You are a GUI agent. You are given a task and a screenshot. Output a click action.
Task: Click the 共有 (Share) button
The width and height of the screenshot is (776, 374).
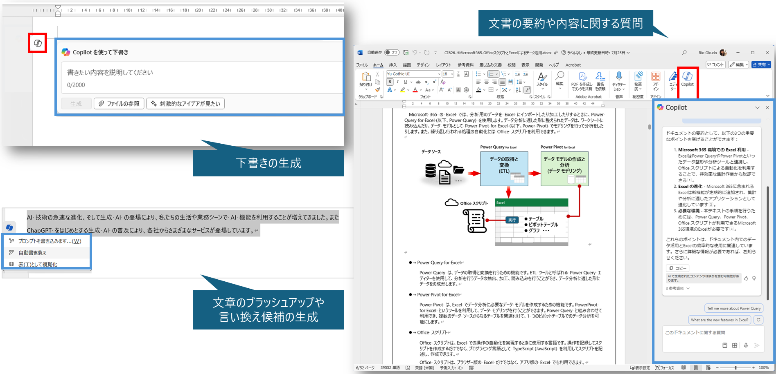coord(761,65)
